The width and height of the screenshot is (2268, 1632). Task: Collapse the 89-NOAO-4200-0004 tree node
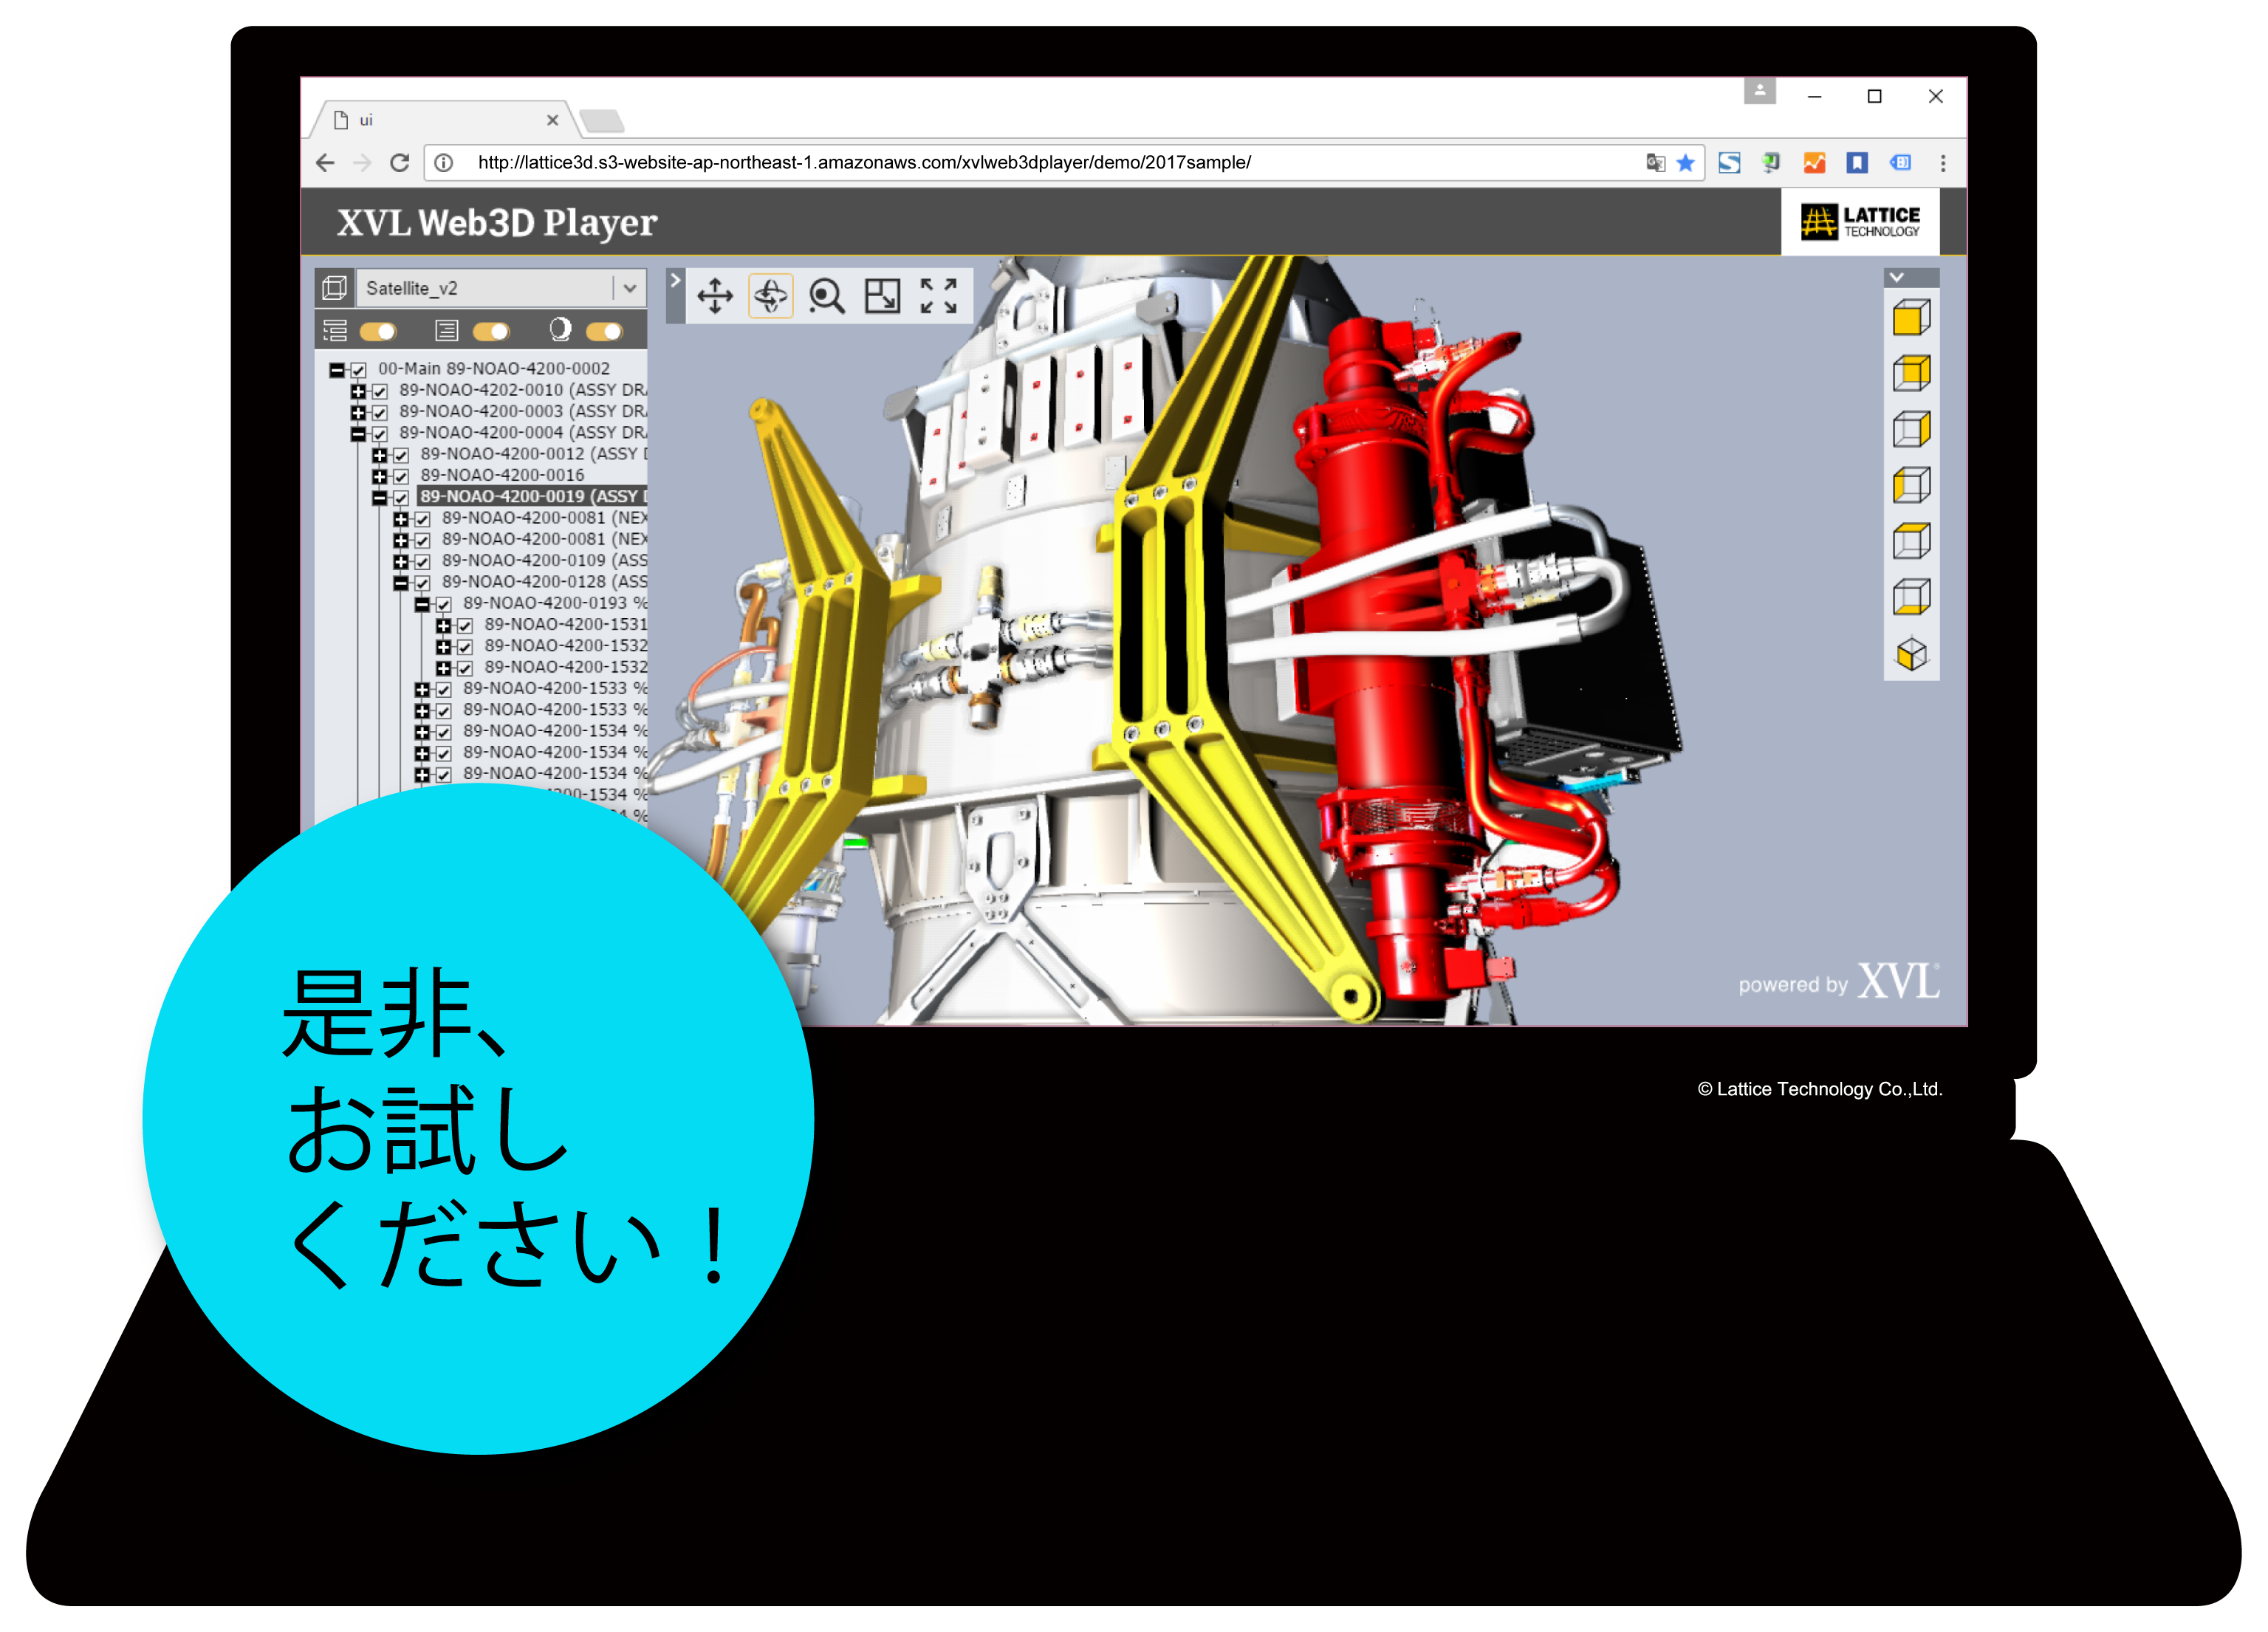[358, 434]
